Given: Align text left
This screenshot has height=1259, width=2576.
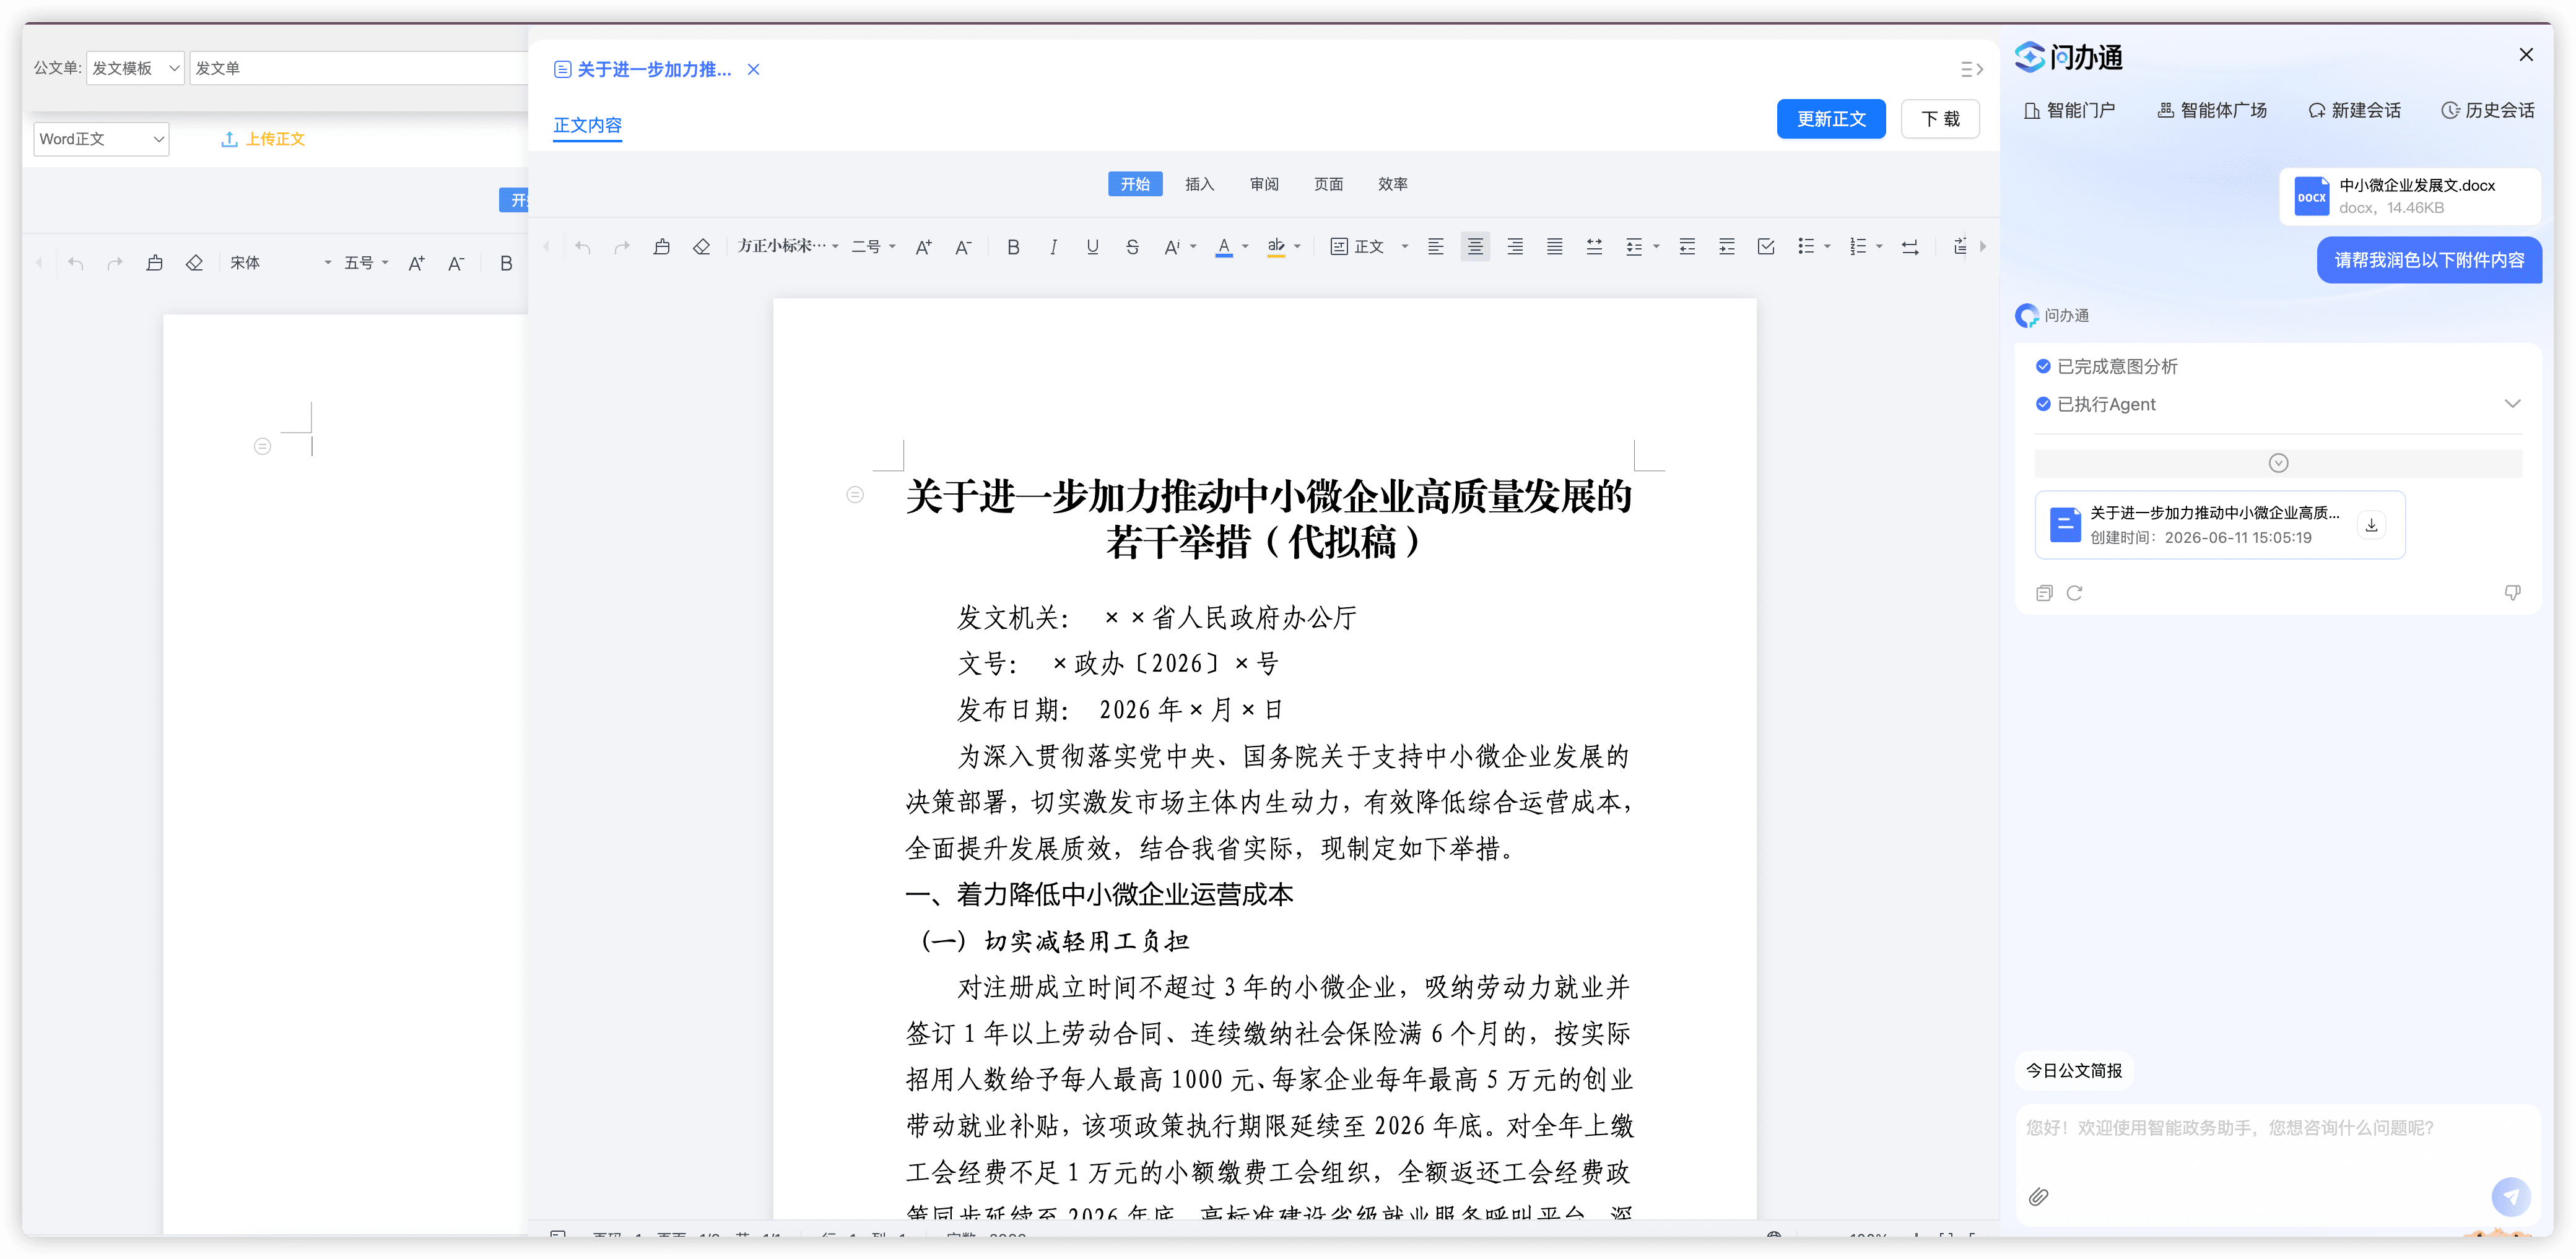Looking at the screenshot, I should [x=1435, y=247].
